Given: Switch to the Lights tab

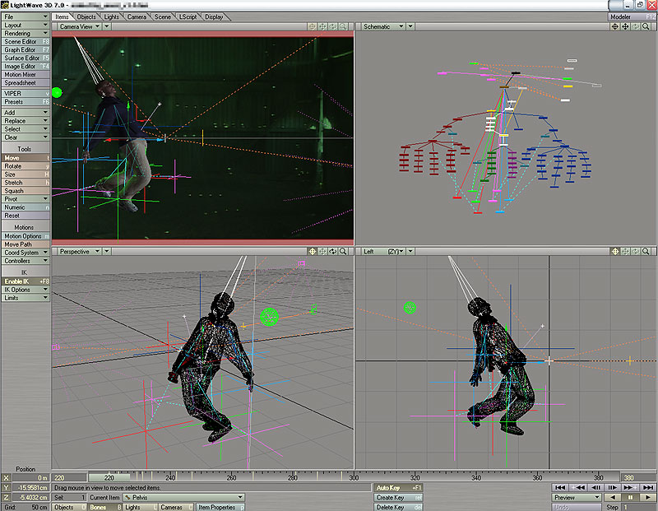Looking at the screenshot, I should coord(112,16).
